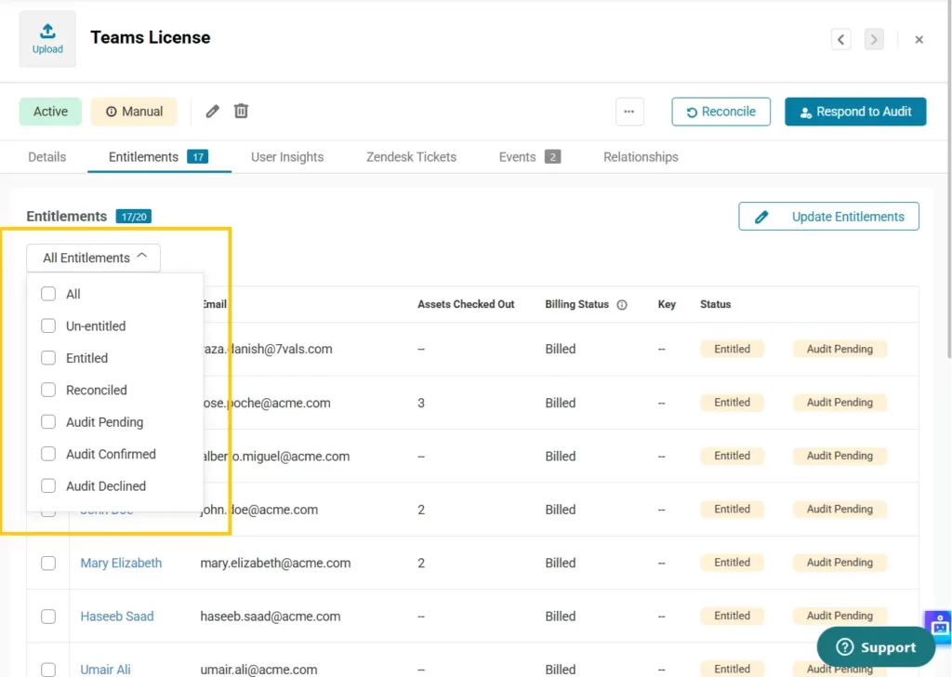Image resolution: width=952 pixels, height=677 pixels.
Task: Click the trash delete icon
Action: coord(241,112)
